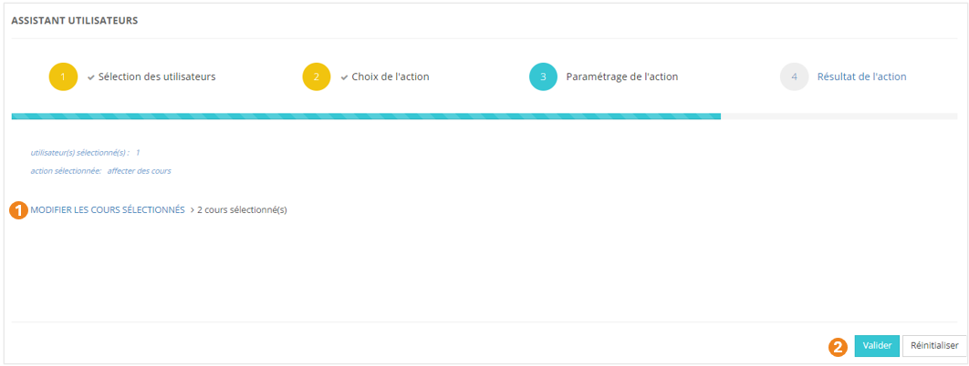
Task: Select the teal step 3 circle
Action: (x=543, y=76)
